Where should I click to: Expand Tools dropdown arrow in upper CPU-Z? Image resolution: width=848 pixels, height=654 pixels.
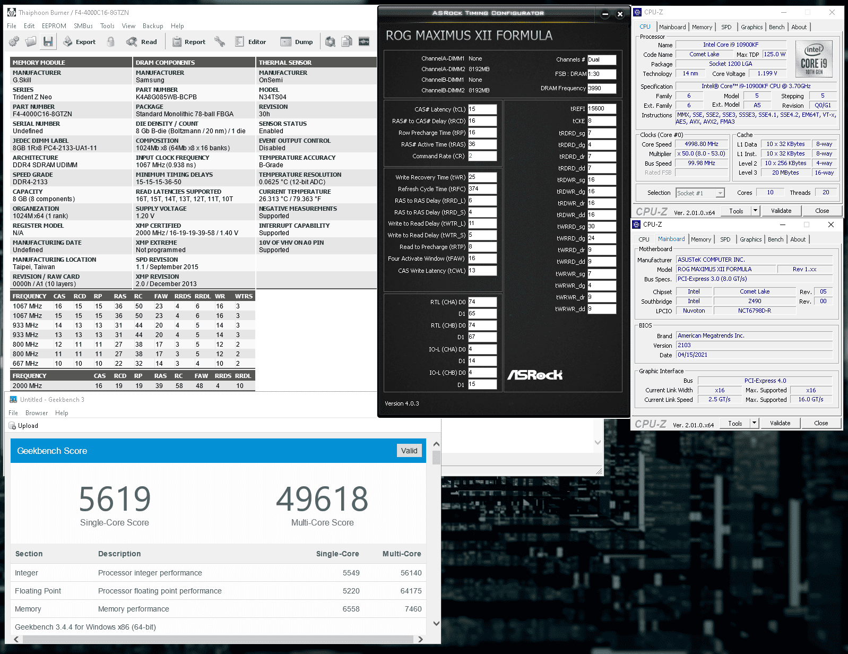pos(755,211)
